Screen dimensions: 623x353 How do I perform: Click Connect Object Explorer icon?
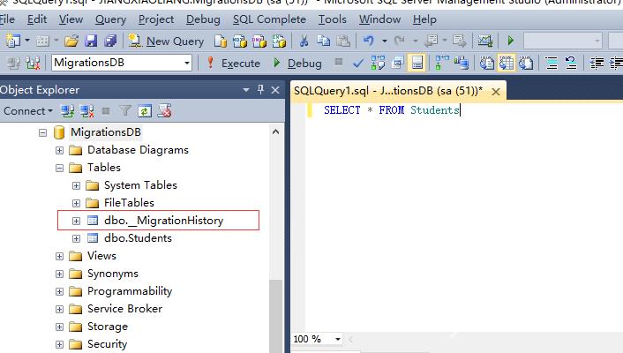pos(68,111)
